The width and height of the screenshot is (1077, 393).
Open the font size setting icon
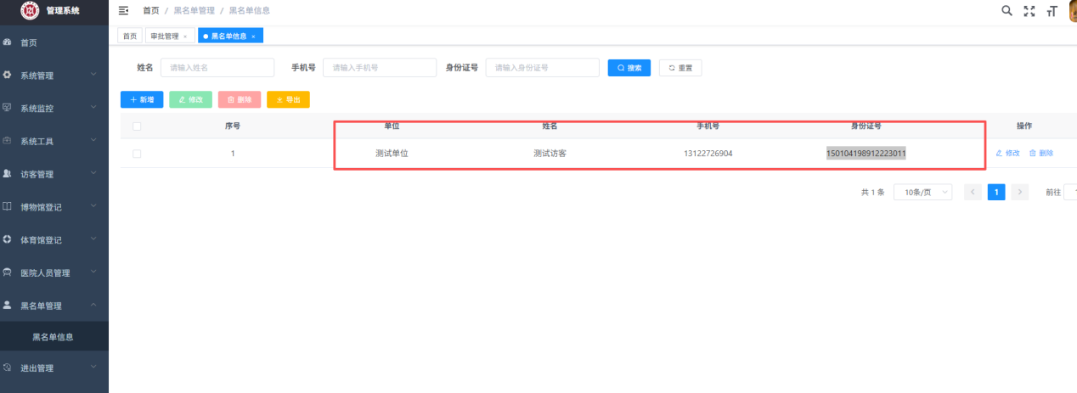pos(1052,11)
